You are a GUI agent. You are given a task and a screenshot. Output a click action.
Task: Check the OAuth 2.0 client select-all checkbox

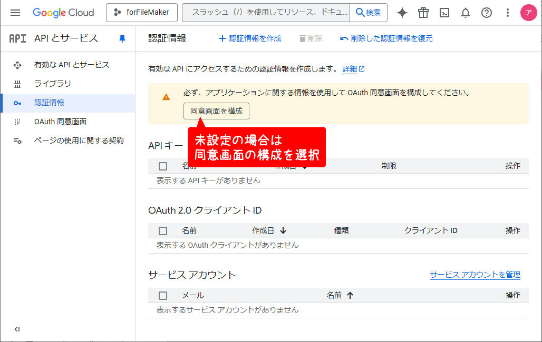(x=163, y=230)
